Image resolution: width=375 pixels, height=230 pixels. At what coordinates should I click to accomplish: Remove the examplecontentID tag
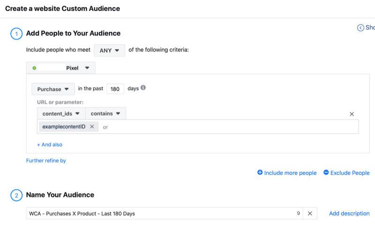pyautogui.click(x=92, y=127)
